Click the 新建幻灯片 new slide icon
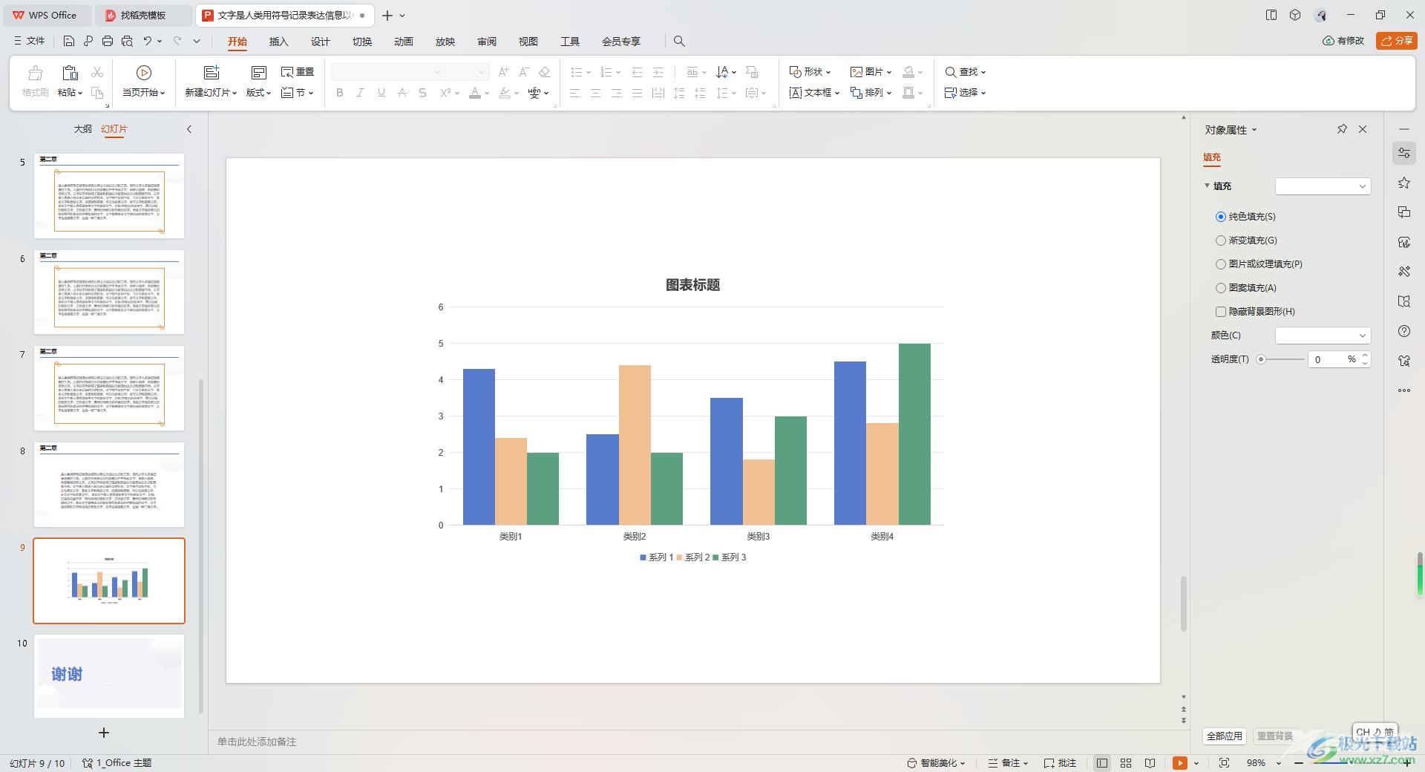This screenshot has height=772, width=1425. pos(212,72)
